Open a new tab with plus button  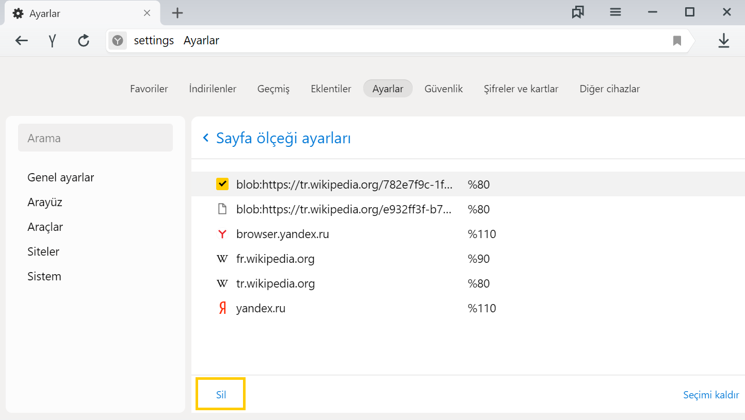[x=177, y=13]
